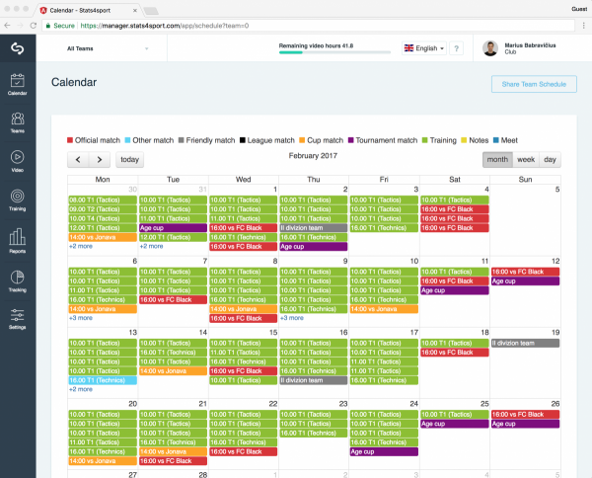Open 09.00 T2 (Tactics) event

pyautogui.click(x=103, y=209)
